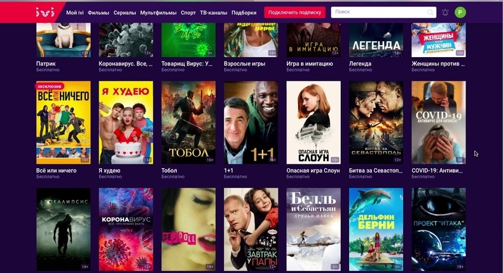Click the эксклюзив badge on Всё или ничего
Viewport: 503px width, 273px height.
click(x=49, y=86)
